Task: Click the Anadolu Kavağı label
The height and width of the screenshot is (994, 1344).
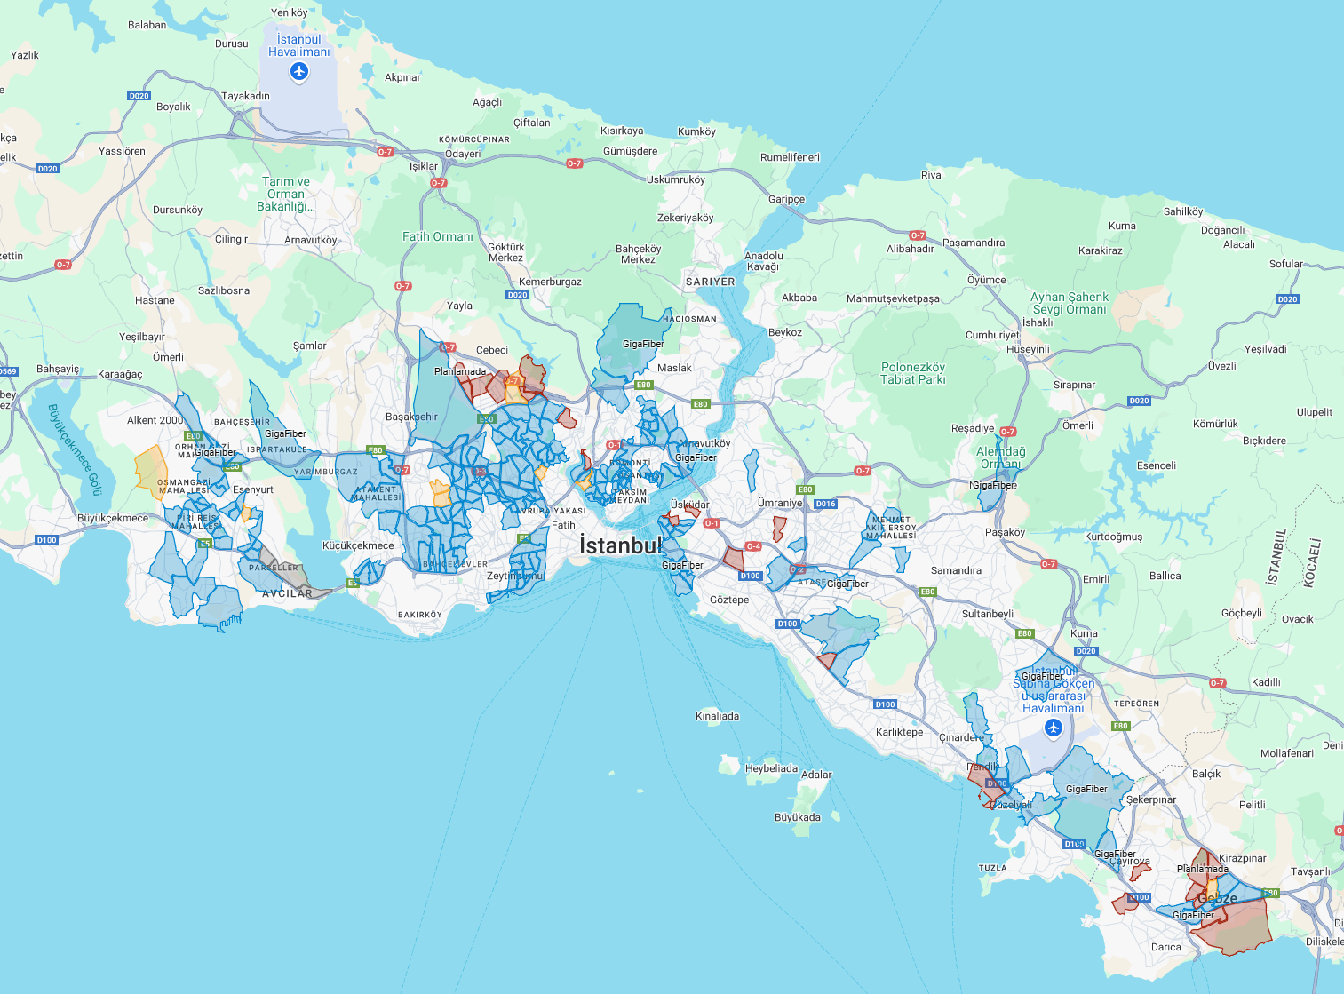Action: coord(764,261)
